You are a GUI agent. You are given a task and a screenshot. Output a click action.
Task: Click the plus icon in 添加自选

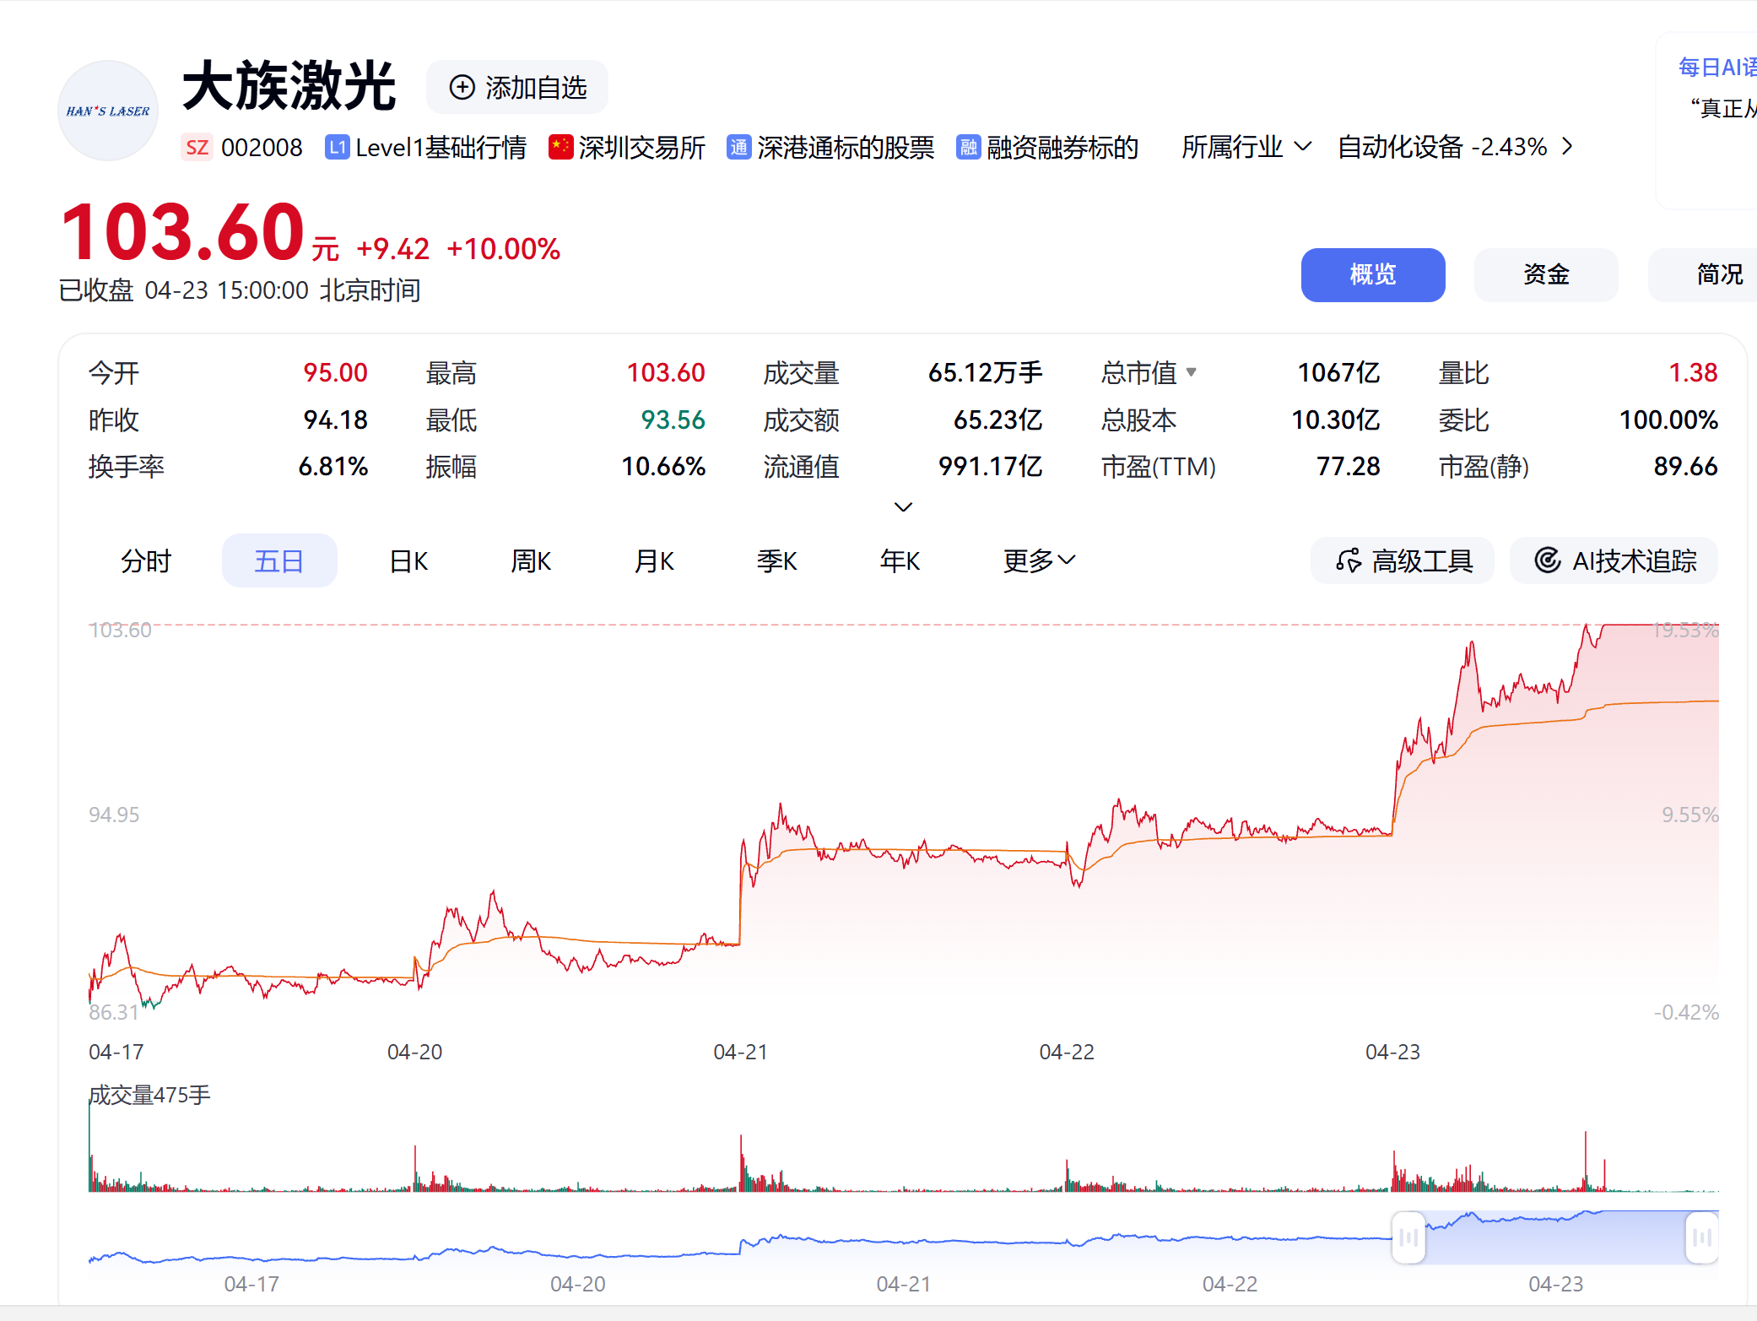[462, 87]
